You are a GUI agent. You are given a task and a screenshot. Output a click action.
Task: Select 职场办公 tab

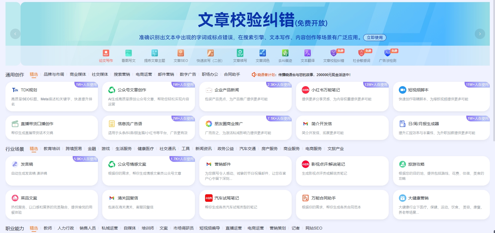210,74
